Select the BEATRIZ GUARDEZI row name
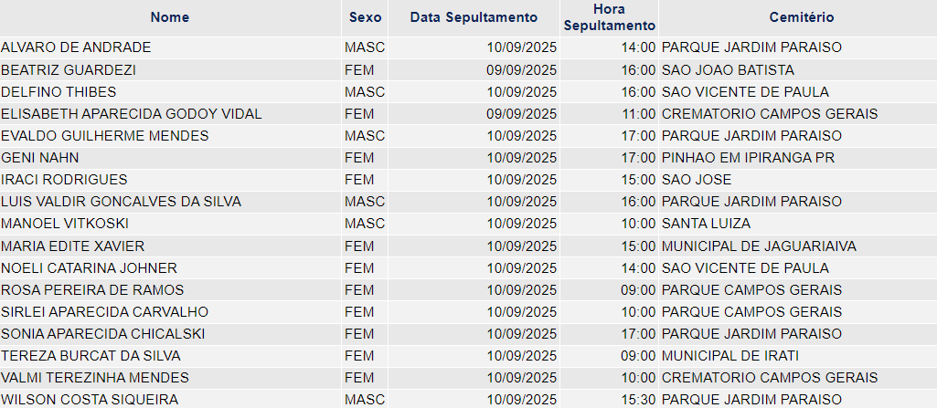The width and height of the screenshot is (937, 408). point(69,69)
